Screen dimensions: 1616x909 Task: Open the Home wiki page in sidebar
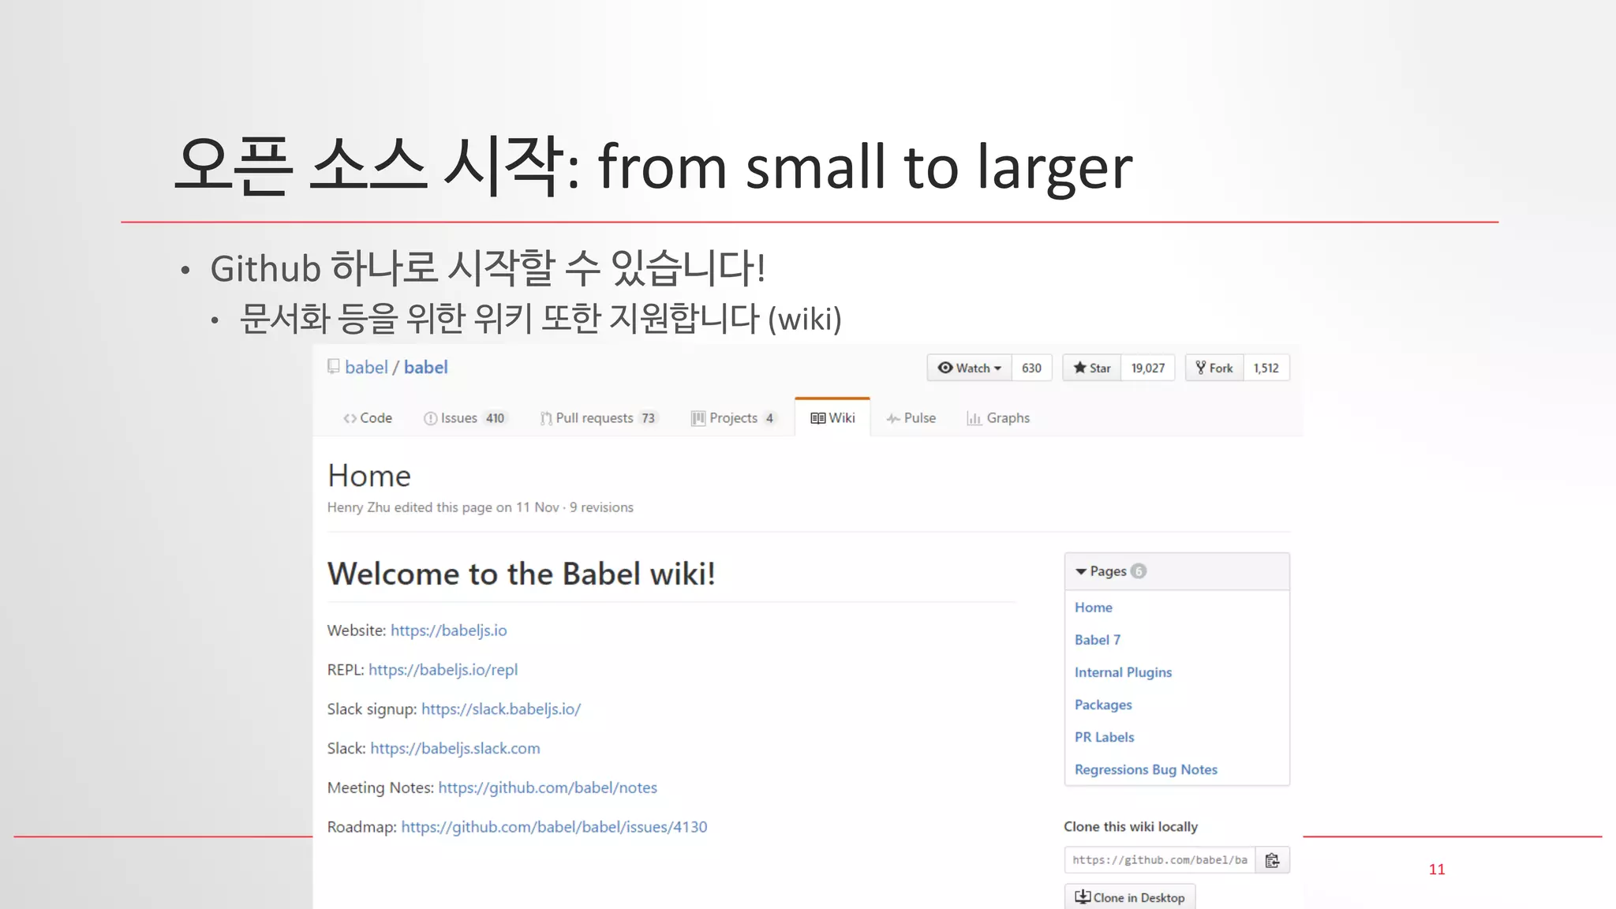(x=1094, y=608)
